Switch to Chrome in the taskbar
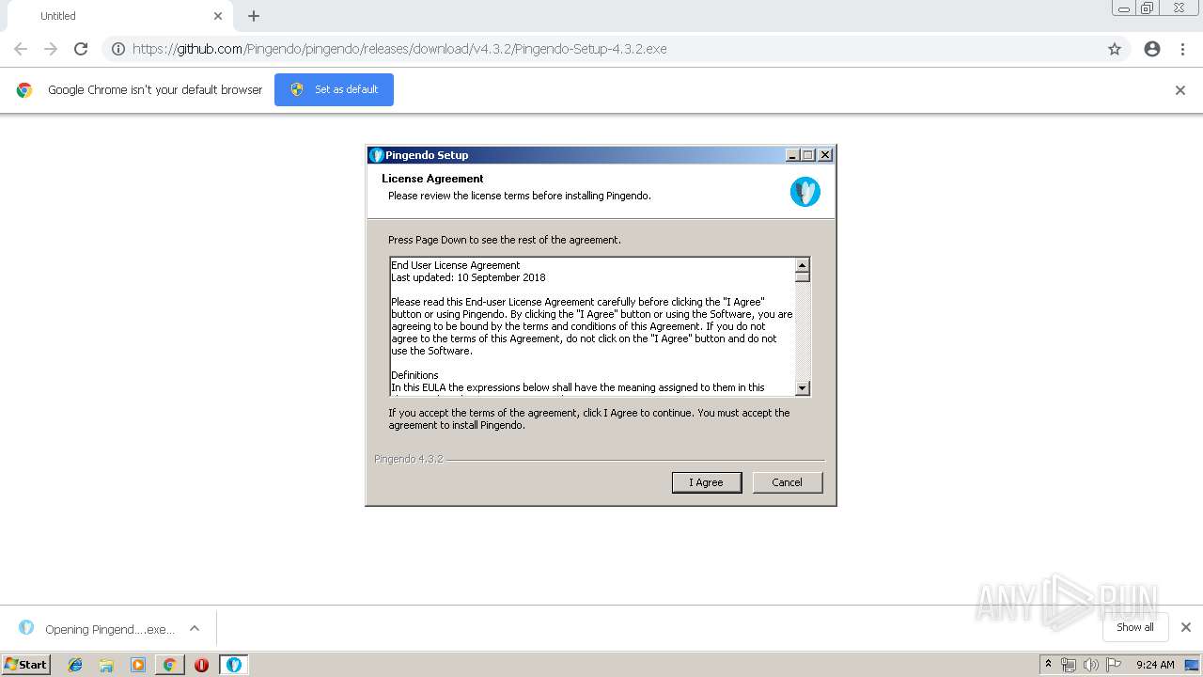The image size is (1203, 677). (x=169, y=665)
